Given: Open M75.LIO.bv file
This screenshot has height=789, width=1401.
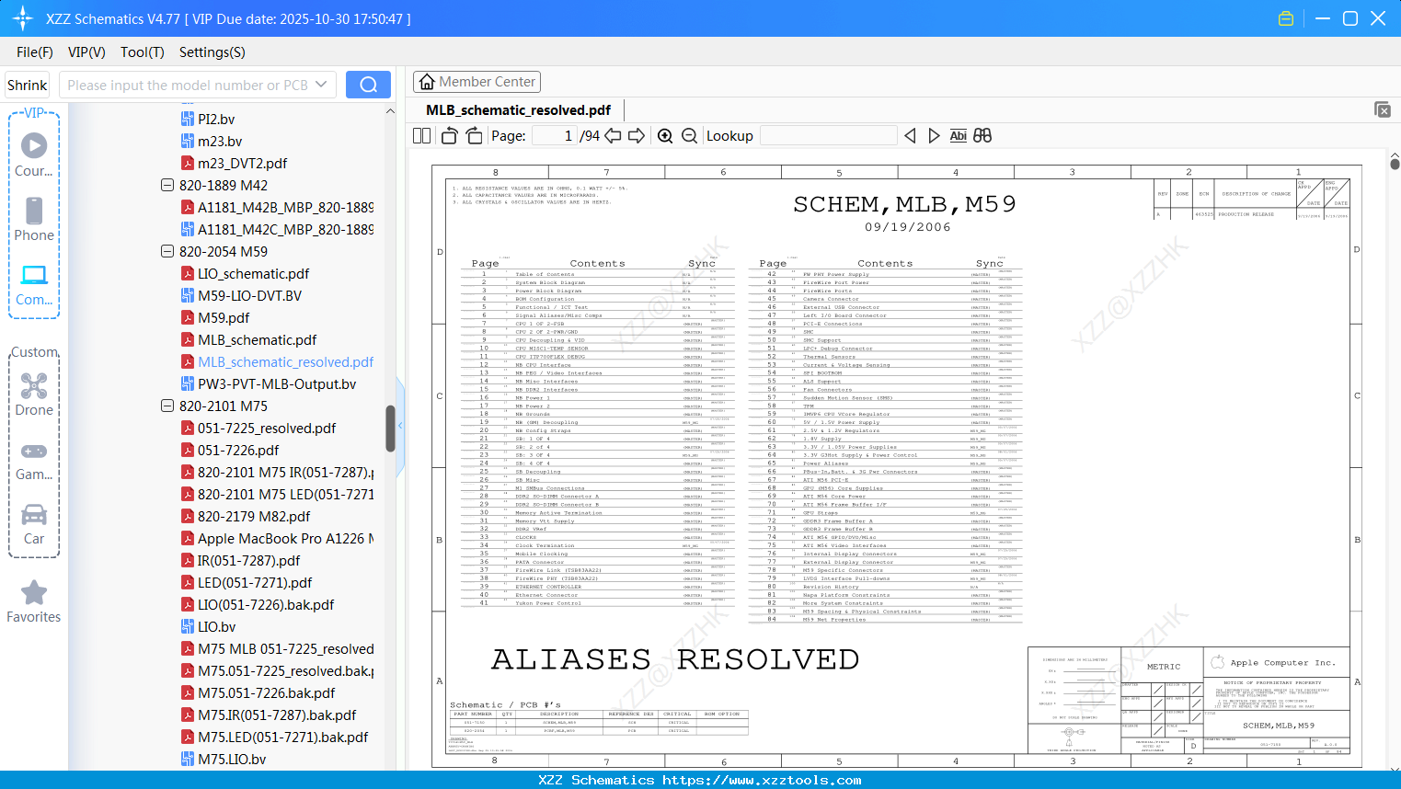Looking at the screenshot, I should (232, 759).
